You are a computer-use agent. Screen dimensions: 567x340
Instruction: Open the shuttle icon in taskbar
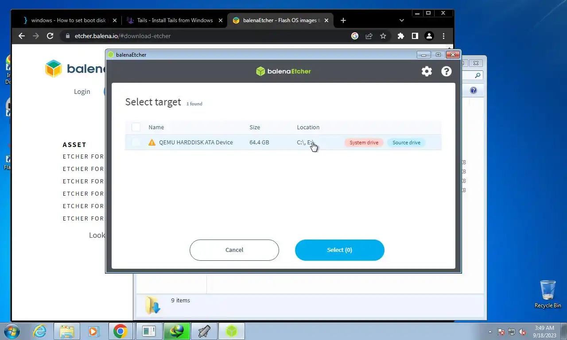(204, 331)
